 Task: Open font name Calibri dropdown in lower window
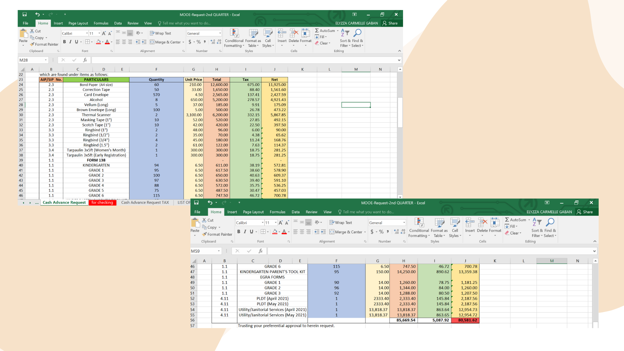point(262,223)
